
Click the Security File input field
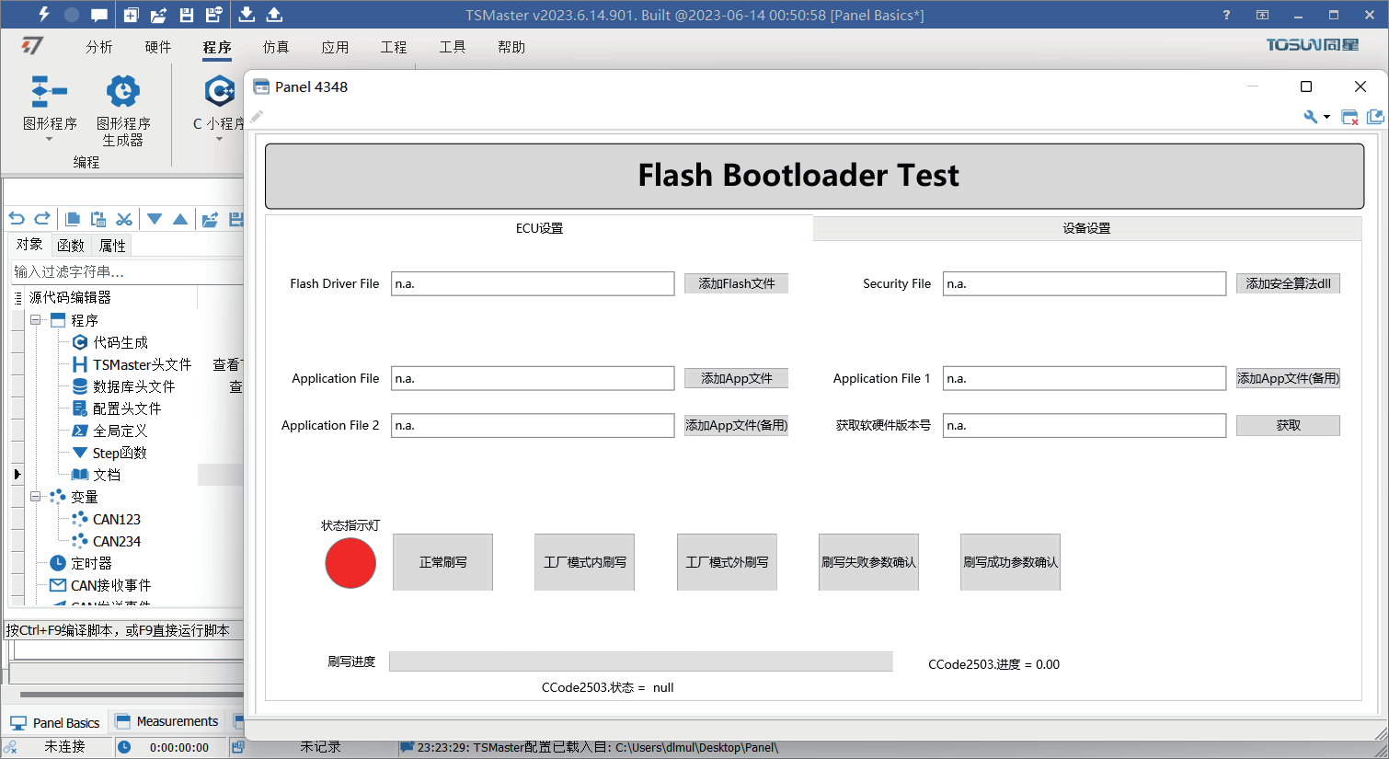coord(1084,283)
